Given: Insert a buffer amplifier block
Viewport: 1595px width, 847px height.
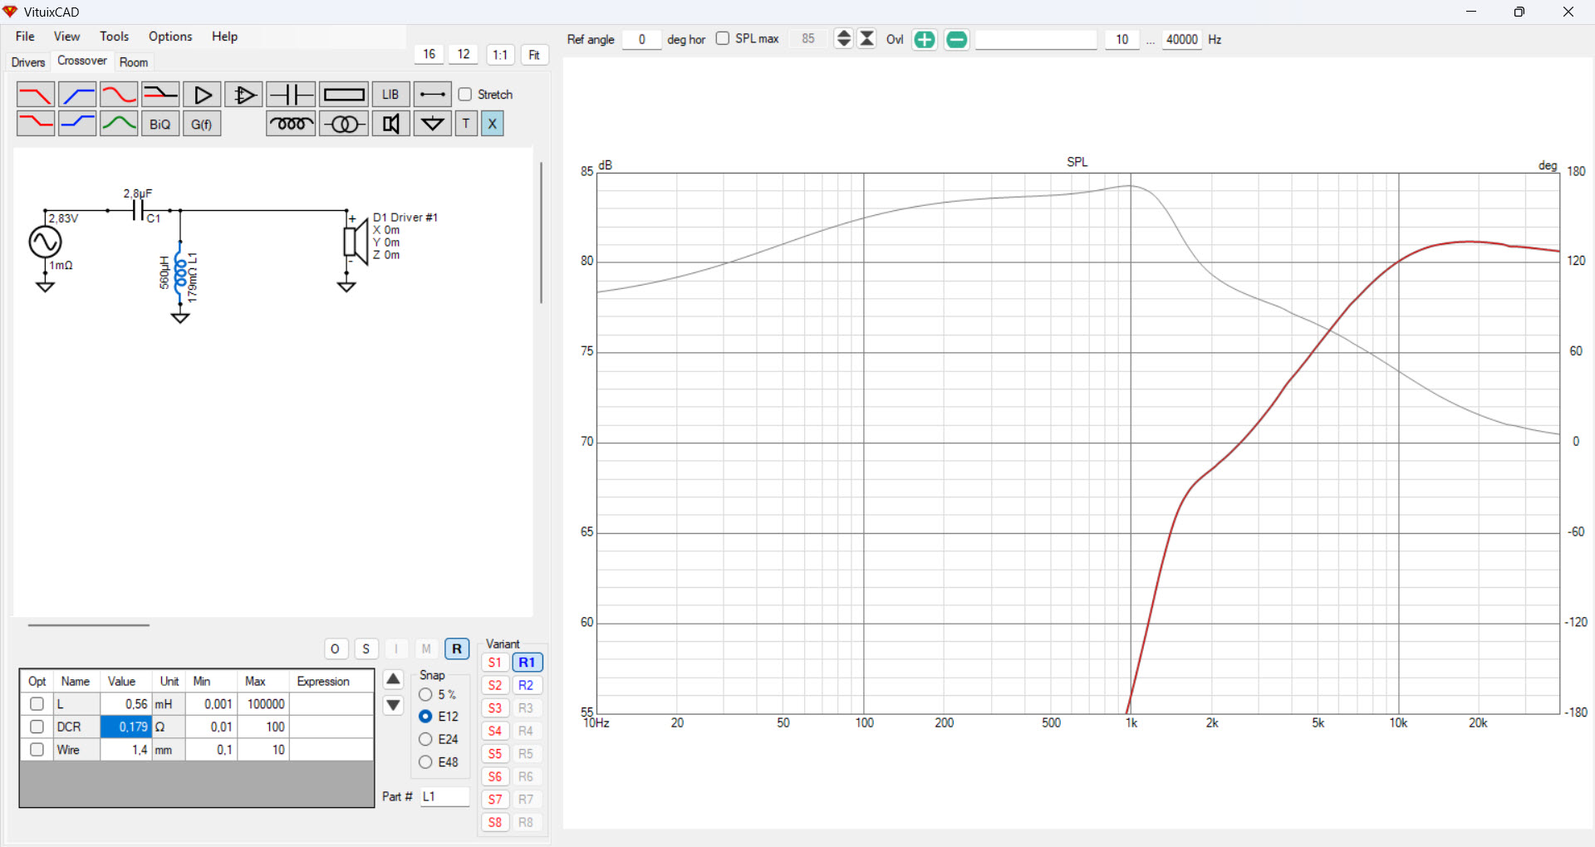Looking at the screenshot, I should (x=202, y=95).
